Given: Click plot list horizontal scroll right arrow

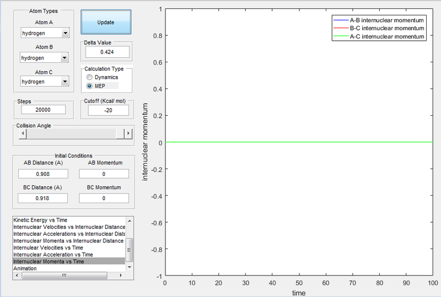Looking at the screenshot, I should (121, 276).
